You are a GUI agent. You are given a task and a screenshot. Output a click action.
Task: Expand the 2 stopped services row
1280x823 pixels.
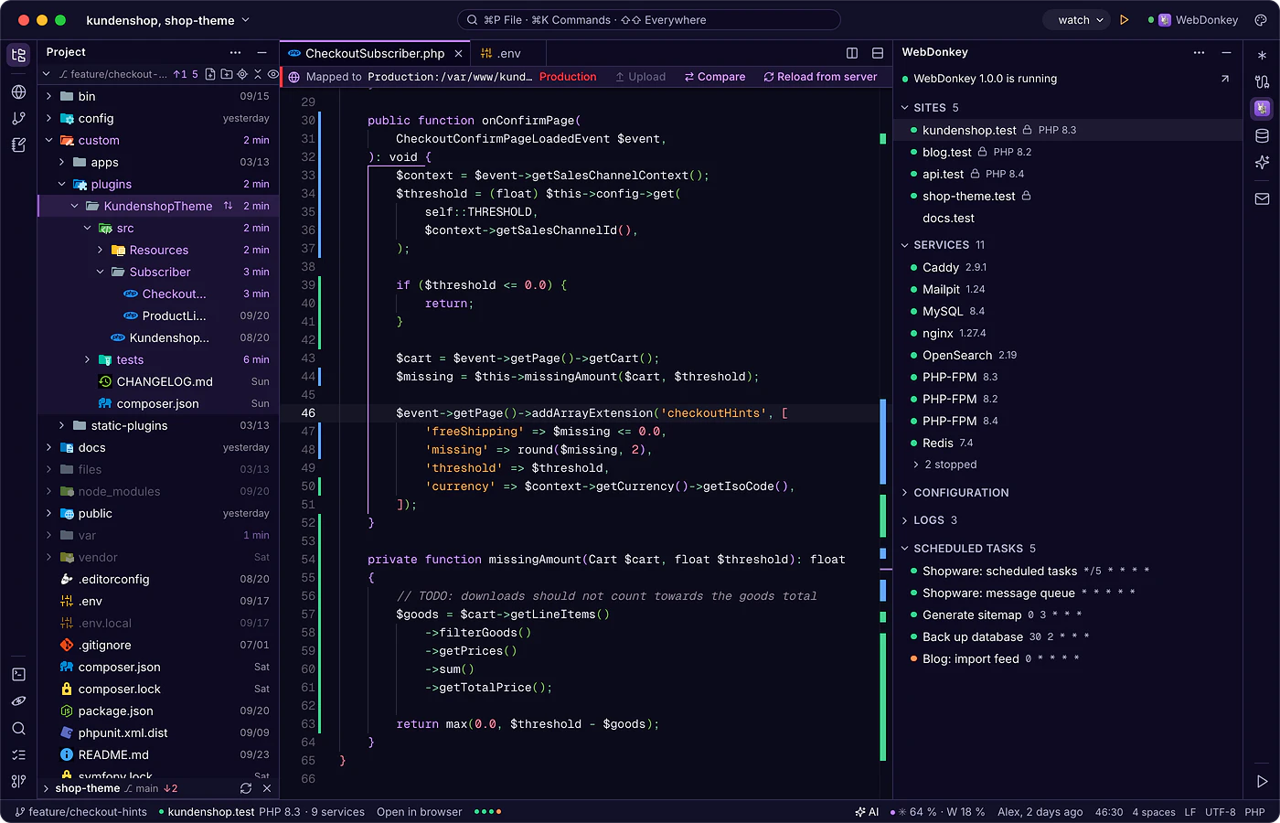(x=944, y=465)
